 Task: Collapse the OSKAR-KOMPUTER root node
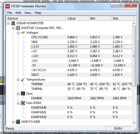8,24
